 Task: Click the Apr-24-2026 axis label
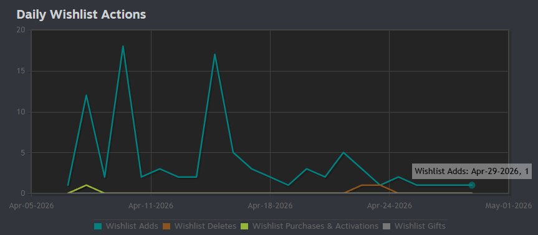[x=389, y=206]
